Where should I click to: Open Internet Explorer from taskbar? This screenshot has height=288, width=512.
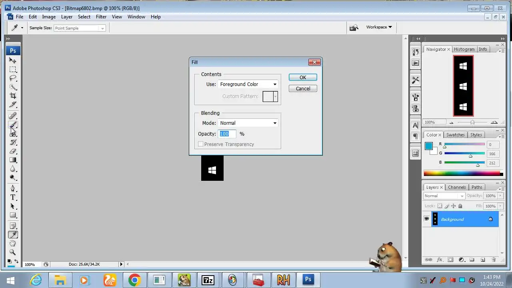(36, 280)
